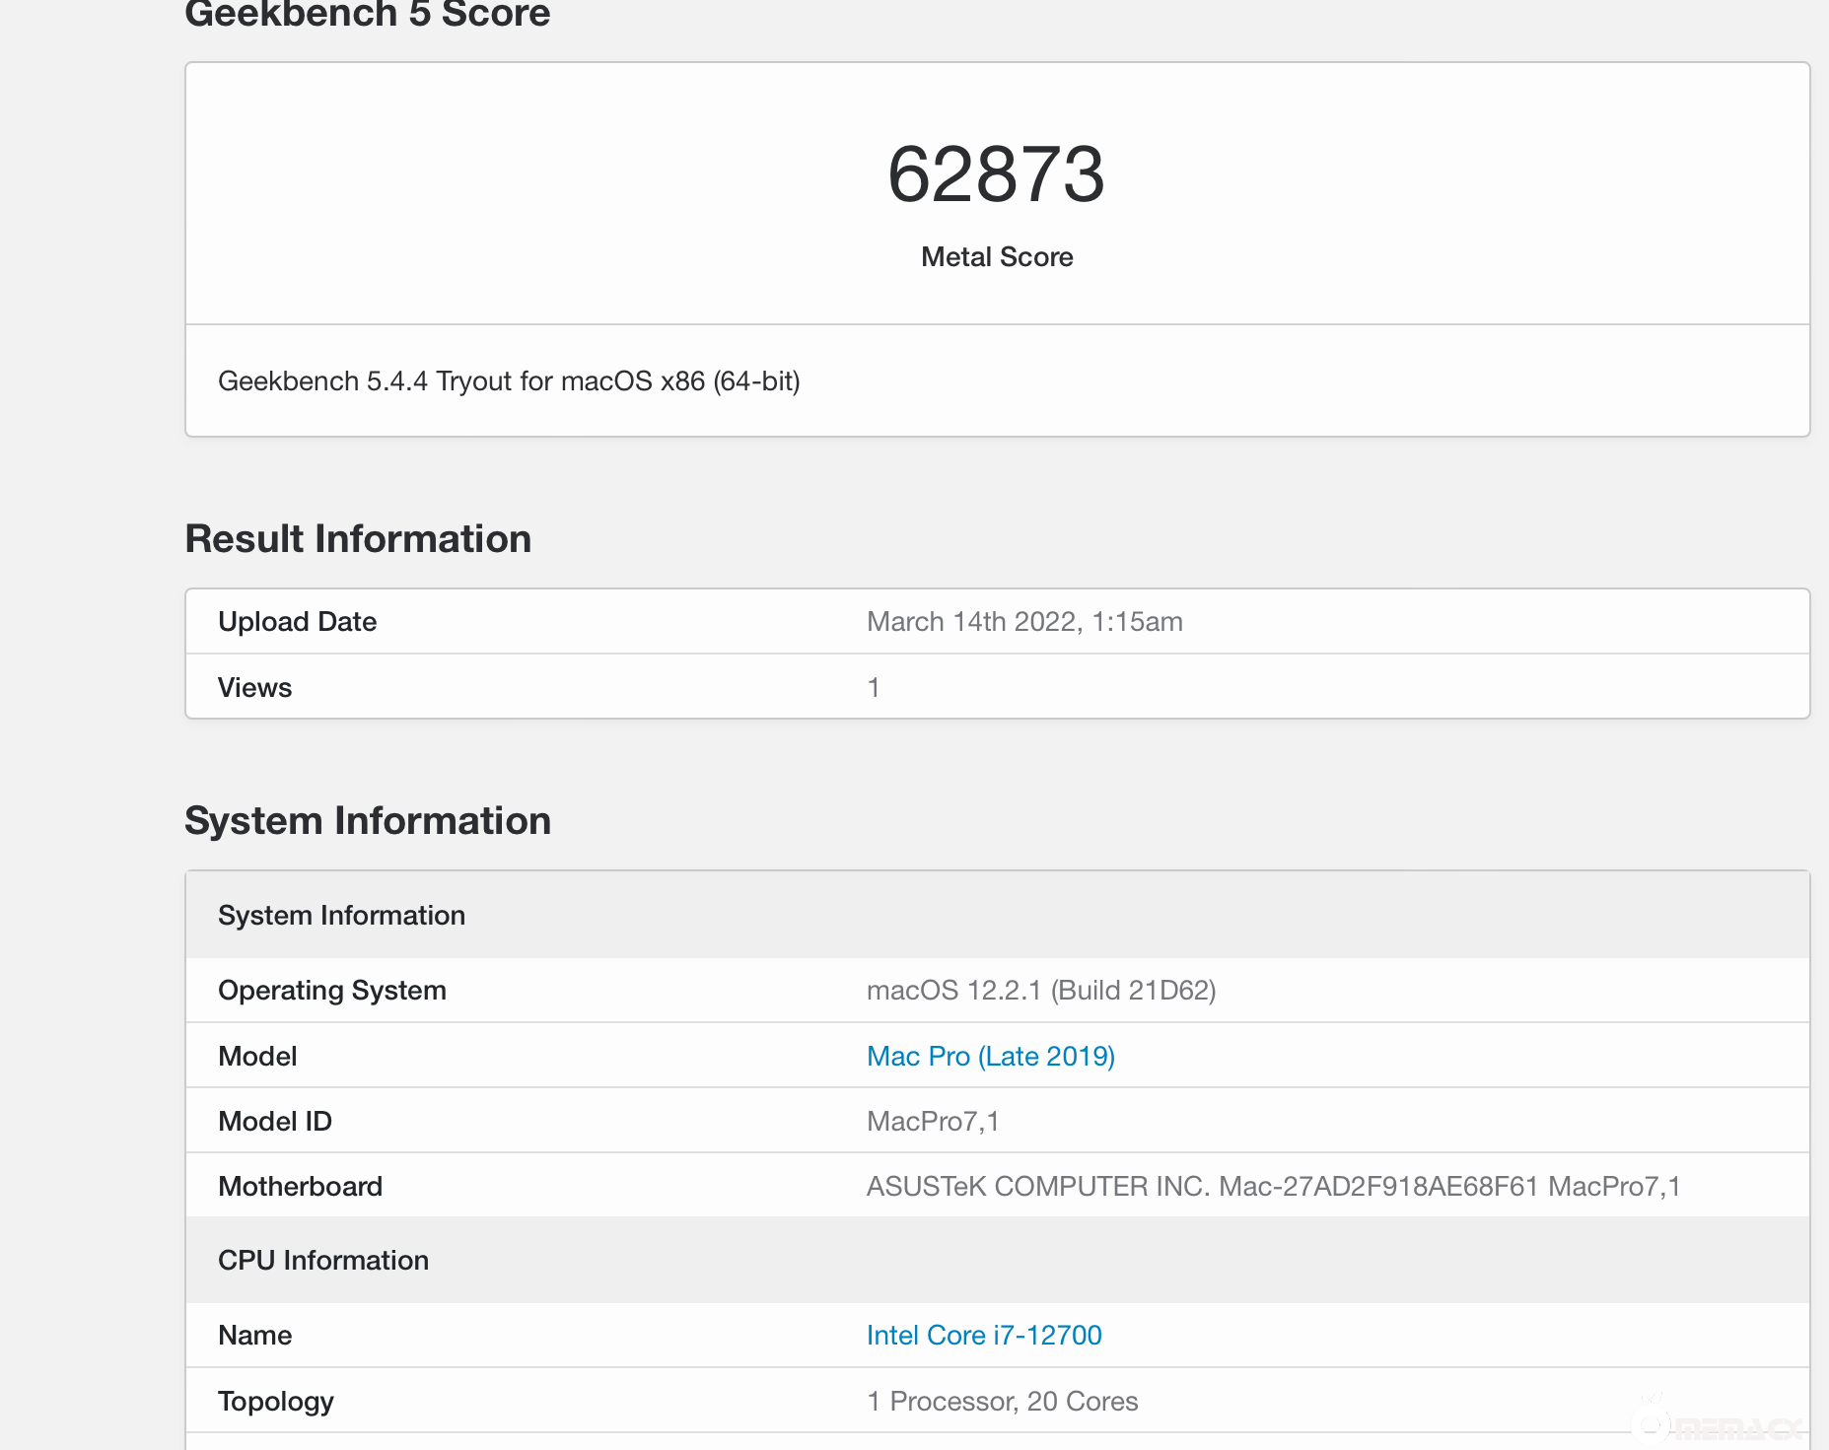The height and width of the screenshot is (1450, 1829).
Task: Click the March 14th 2022 upload date value
Action: (1023, 621)
